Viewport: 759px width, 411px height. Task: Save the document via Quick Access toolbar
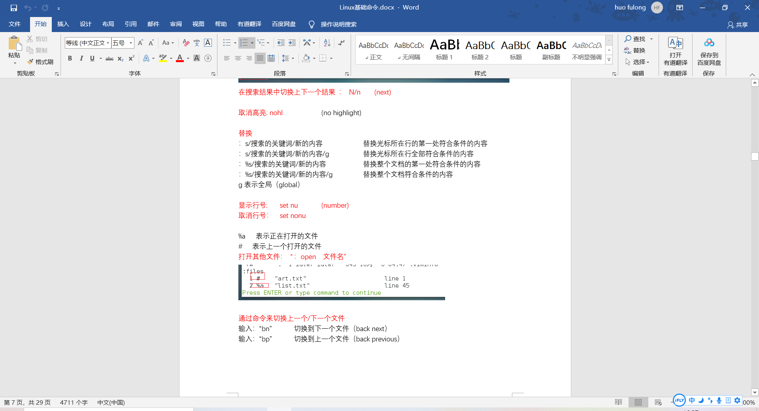point(13,7)
